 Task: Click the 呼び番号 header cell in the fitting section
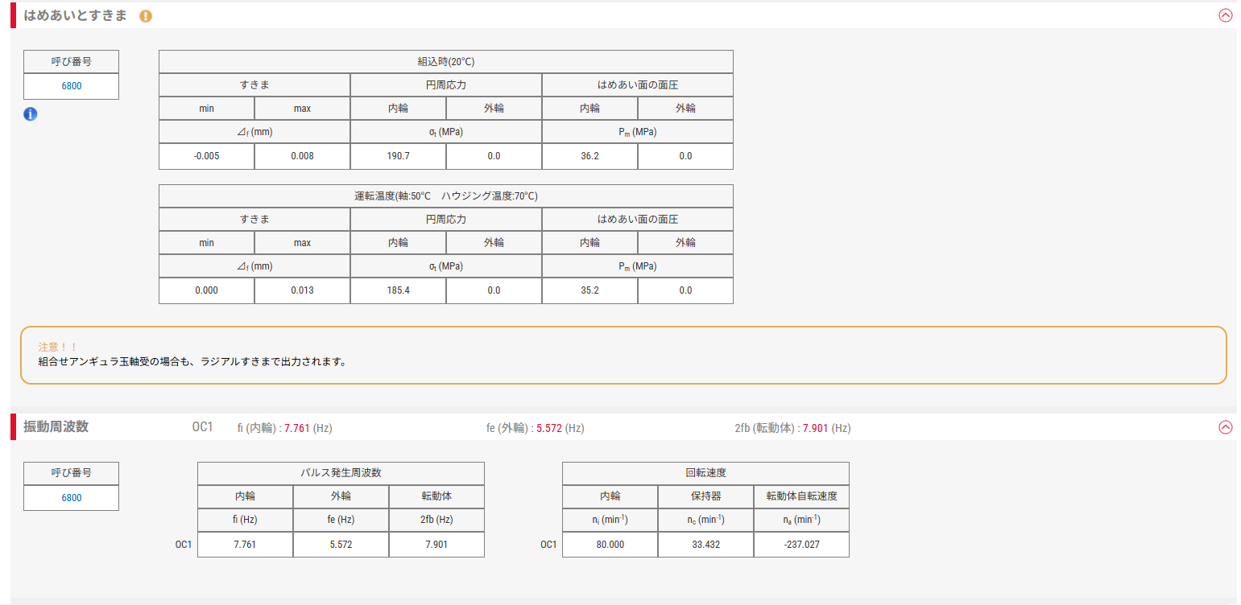click(70, 61)
